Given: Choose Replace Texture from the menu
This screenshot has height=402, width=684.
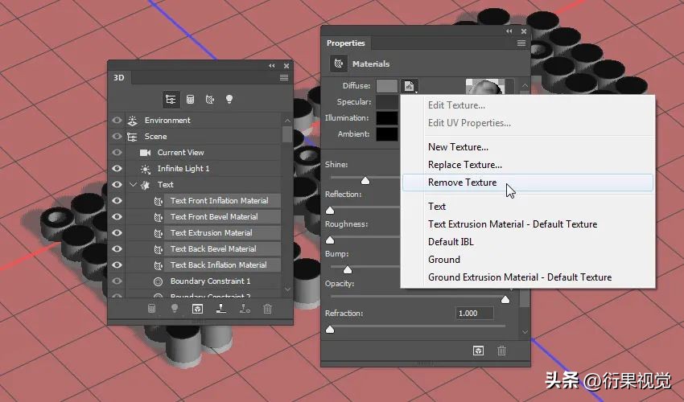Looking at the screenshot, I should pyautogui.click(x=466, y=165).
